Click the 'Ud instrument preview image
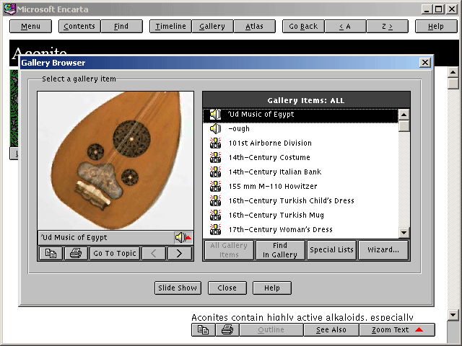This screenshot has height=346, width=462. [115, 161]
